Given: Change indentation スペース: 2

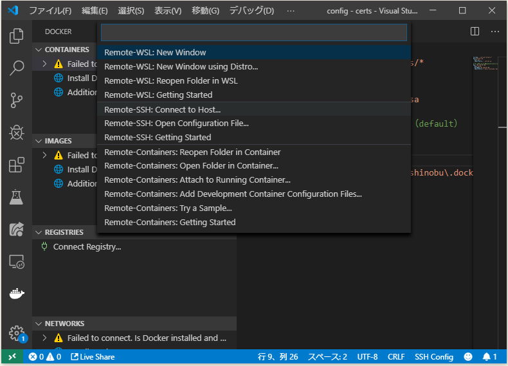Looking at the screenshot, I should pyautogui.click(x=327, y=357).
